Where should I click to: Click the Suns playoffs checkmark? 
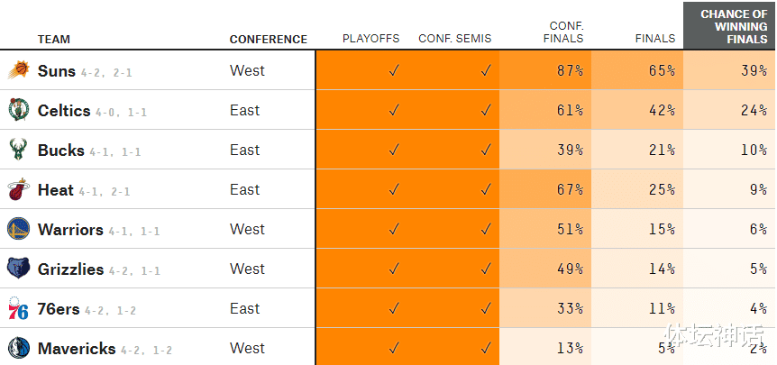click(394, 70)
